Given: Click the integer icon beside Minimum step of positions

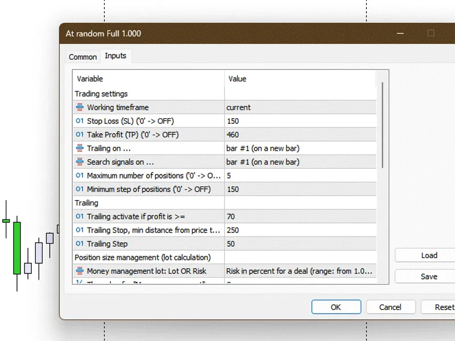Looking at the screenshot, I should coord(80,189).
